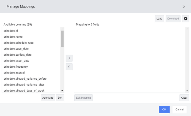Image resolution: width=191 pixels, height=116 pixels.
Task: Remove mapping with left arrow button
Action: click(x=69, y=67)
